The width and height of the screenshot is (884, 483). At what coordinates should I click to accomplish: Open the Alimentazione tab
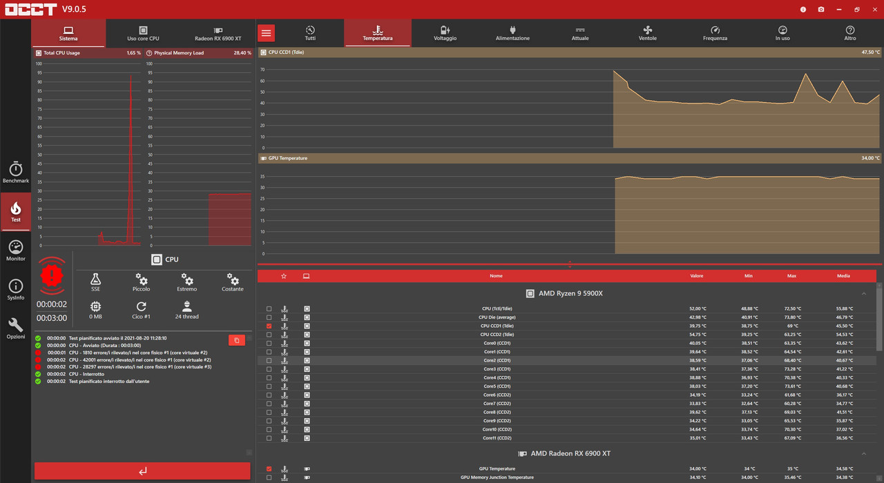(512, 33)
